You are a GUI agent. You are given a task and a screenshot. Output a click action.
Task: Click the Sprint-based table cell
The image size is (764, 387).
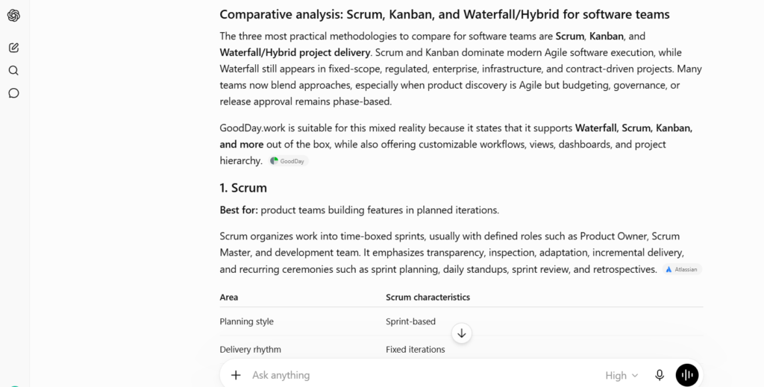click(x=411, y=322)
